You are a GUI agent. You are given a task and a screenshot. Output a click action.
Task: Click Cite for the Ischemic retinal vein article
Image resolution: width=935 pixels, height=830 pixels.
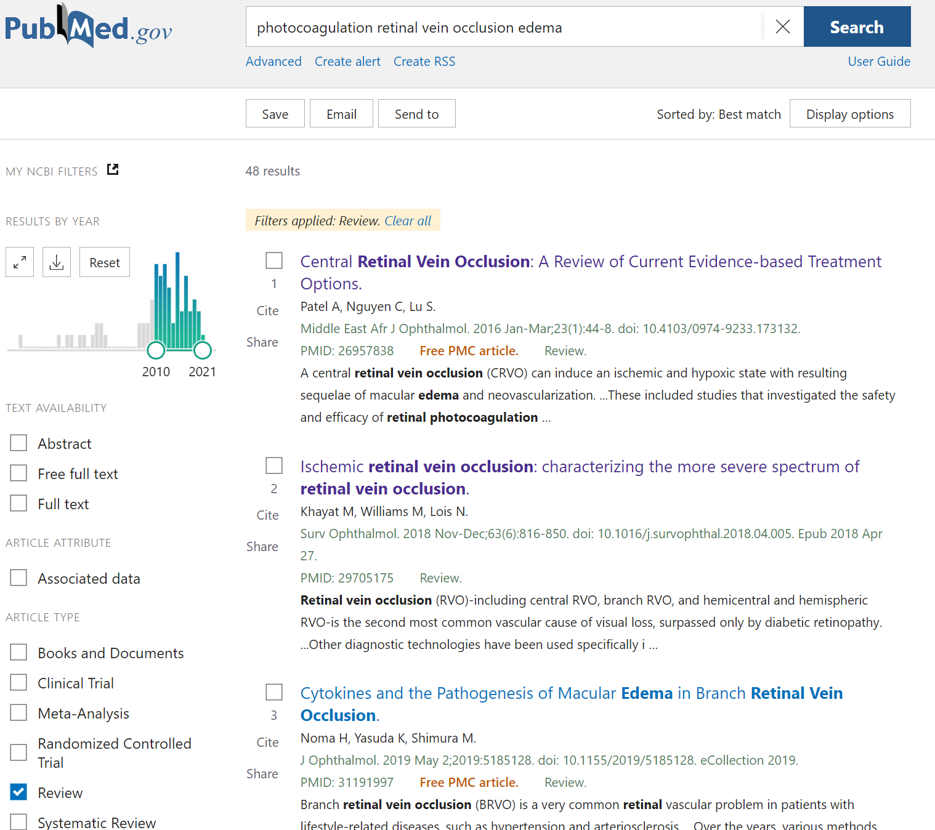[267, 515]
